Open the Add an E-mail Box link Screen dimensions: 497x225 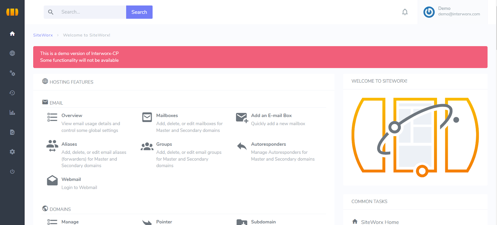[271, 115]
